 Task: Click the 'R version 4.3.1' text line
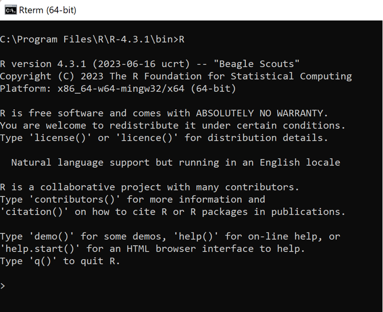51,64
